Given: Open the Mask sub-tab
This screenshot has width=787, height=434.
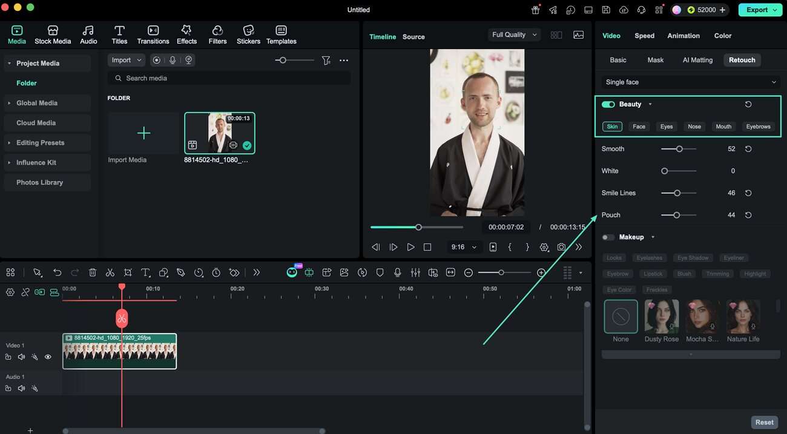Looking at the screenshot, I should pyautogui.click(x=655, y=60).
